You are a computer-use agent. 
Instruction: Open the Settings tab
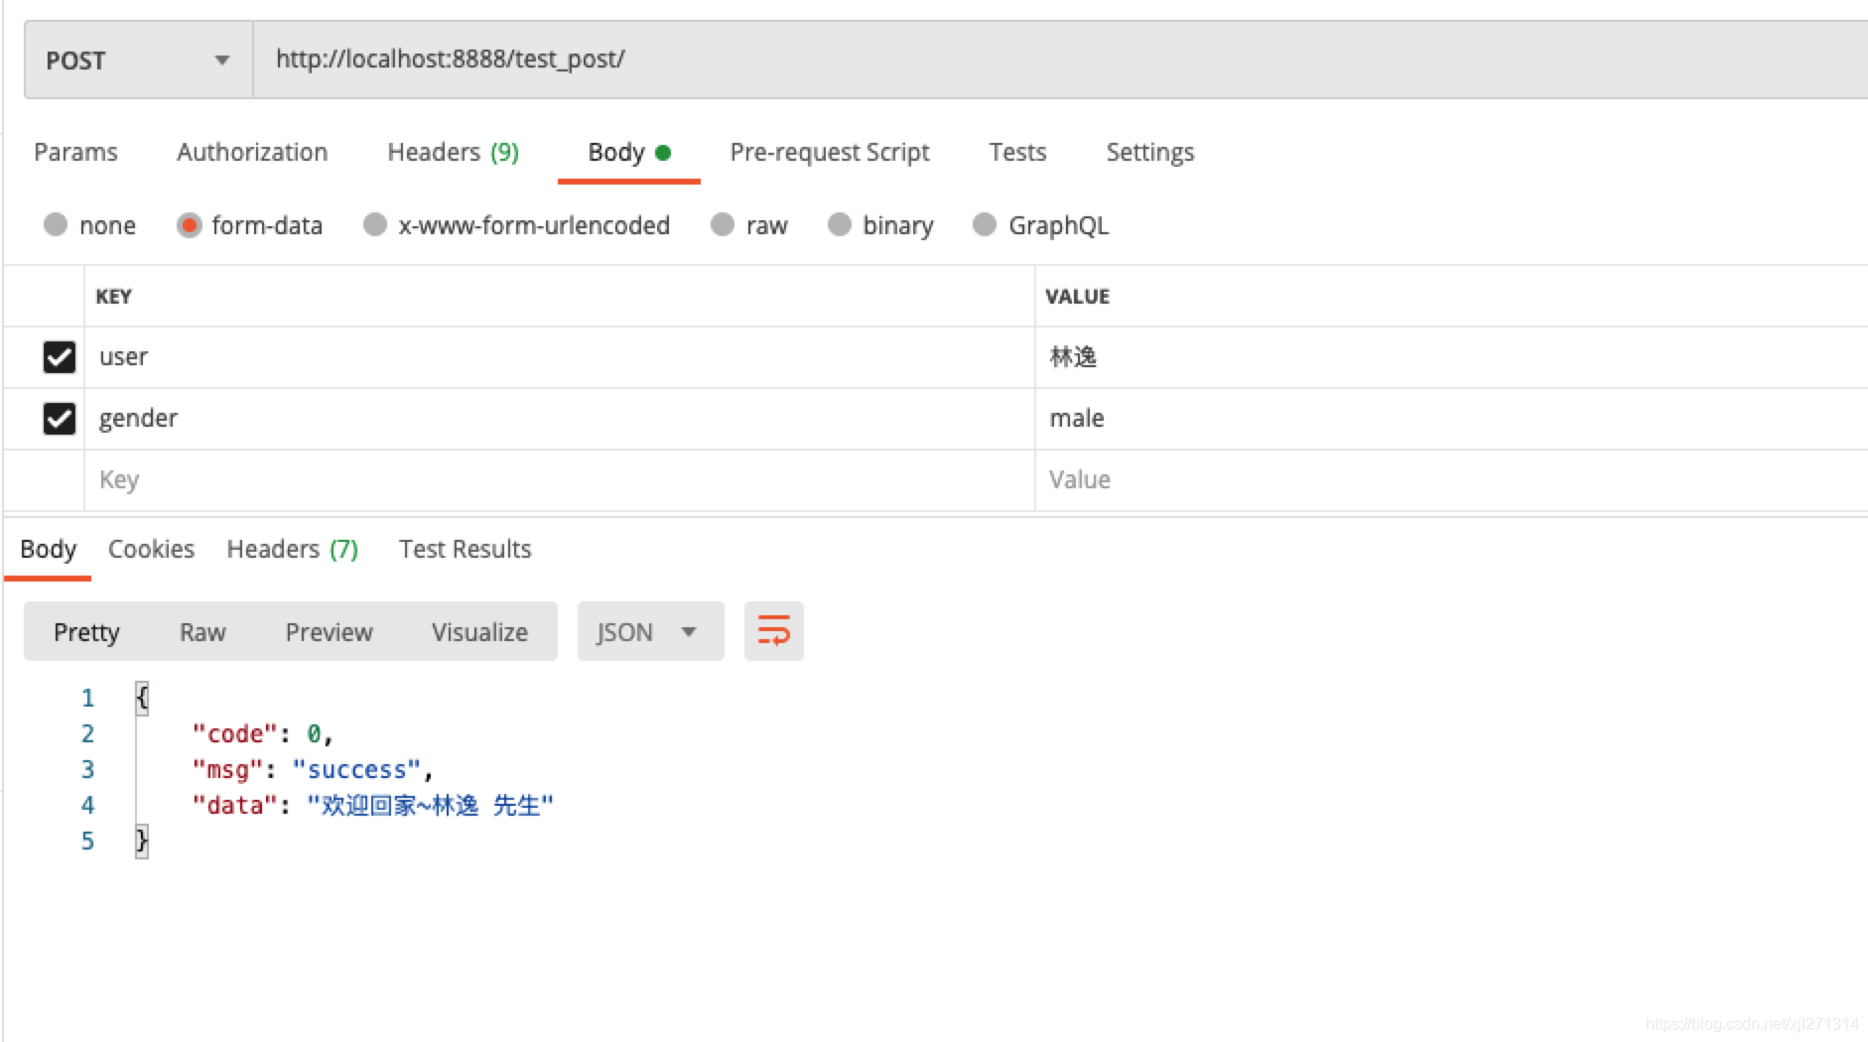pyautogui.click(x=1150, y=152)
